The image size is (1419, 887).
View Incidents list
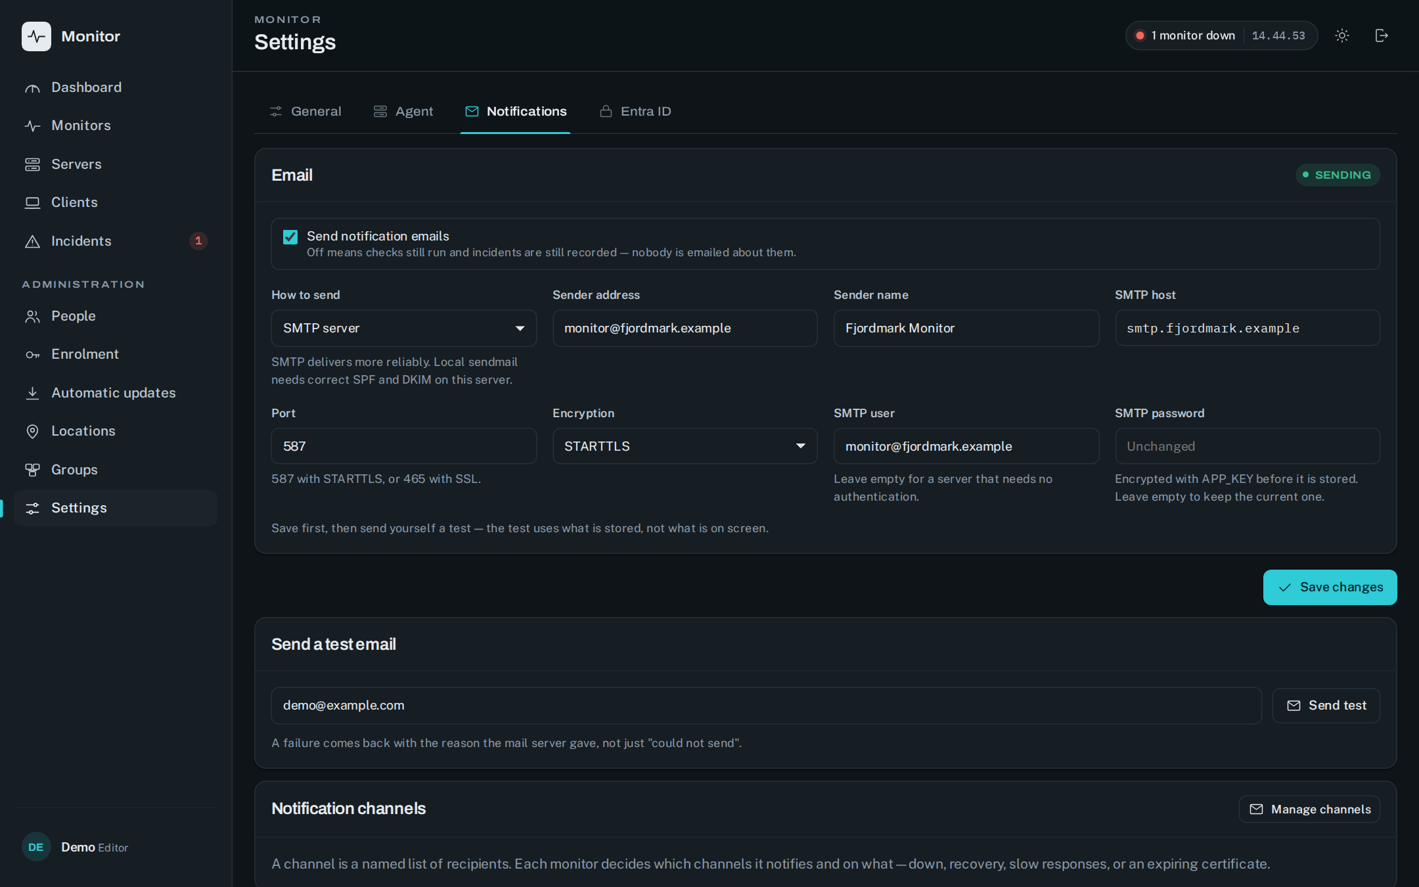[x=116, y=241]
